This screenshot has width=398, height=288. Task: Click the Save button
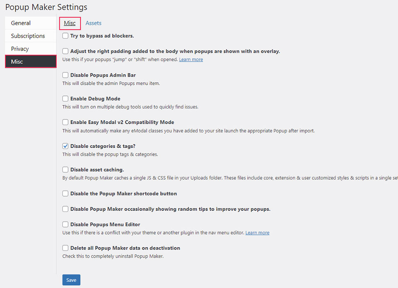(x=71, y=280)
